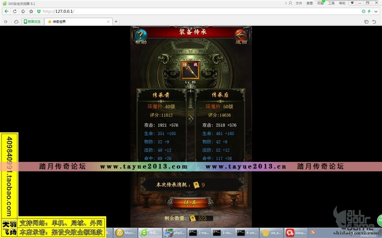382x238 pixels.
Task: Open the 帮助 menu in browser title bar
Action: click(342, 3)
